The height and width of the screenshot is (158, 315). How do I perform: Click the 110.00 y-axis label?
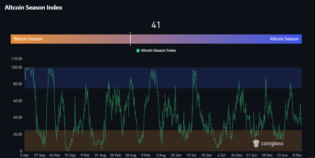17,59
